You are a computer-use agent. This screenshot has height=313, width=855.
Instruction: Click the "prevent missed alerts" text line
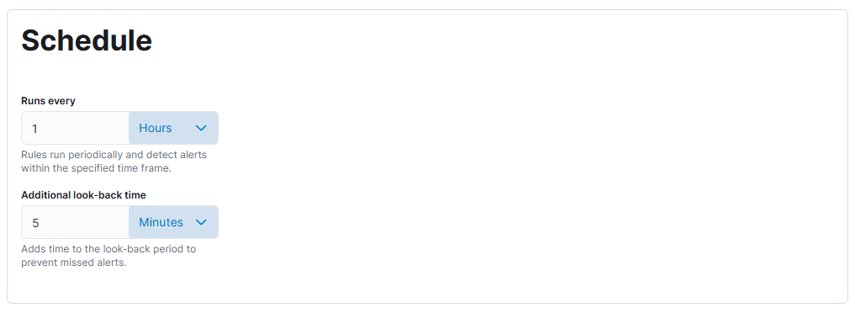point(73,263)
